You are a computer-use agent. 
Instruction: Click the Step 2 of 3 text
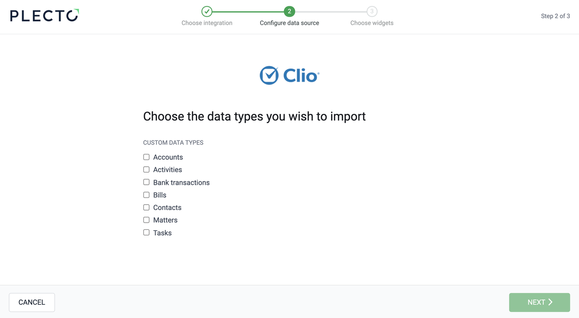[555, 16]
